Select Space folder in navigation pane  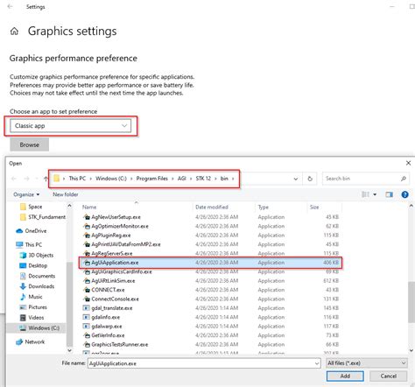click(x=31, y=207)
